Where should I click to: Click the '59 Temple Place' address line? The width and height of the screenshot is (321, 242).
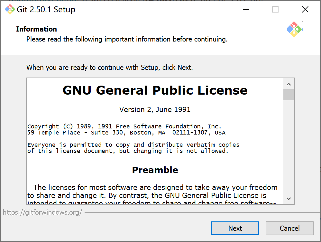click(126, 133)
